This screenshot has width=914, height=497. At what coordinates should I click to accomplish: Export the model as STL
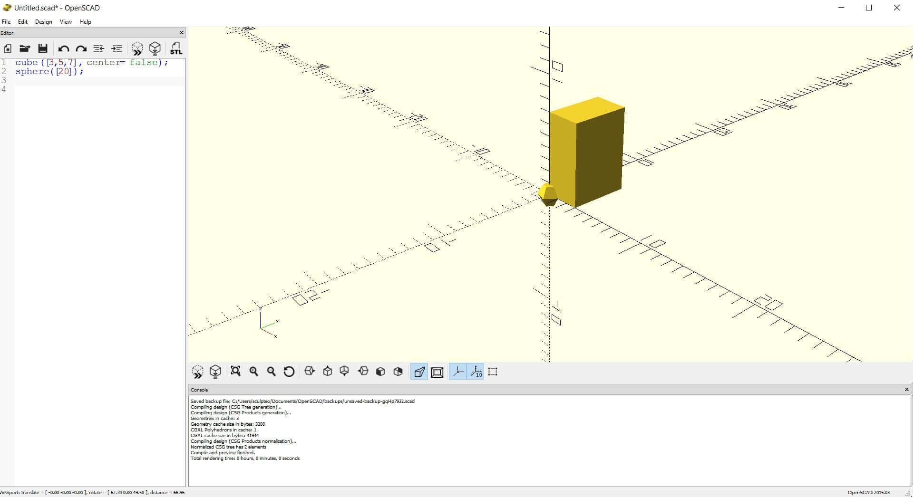[x=176, y=48]
